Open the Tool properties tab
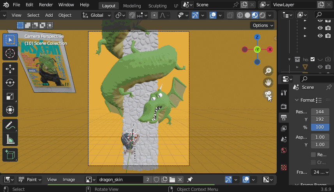 (284, 93)
